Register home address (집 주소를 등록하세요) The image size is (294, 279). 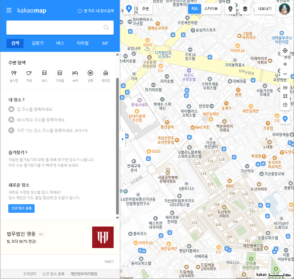click(35, 109)
